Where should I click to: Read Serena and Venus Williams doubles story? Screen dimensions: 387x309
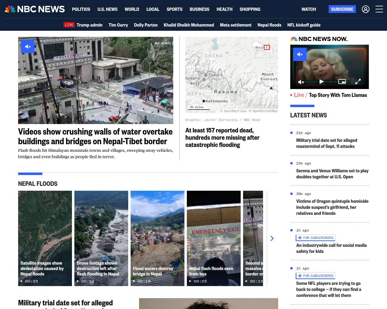[x=332, y=174]
